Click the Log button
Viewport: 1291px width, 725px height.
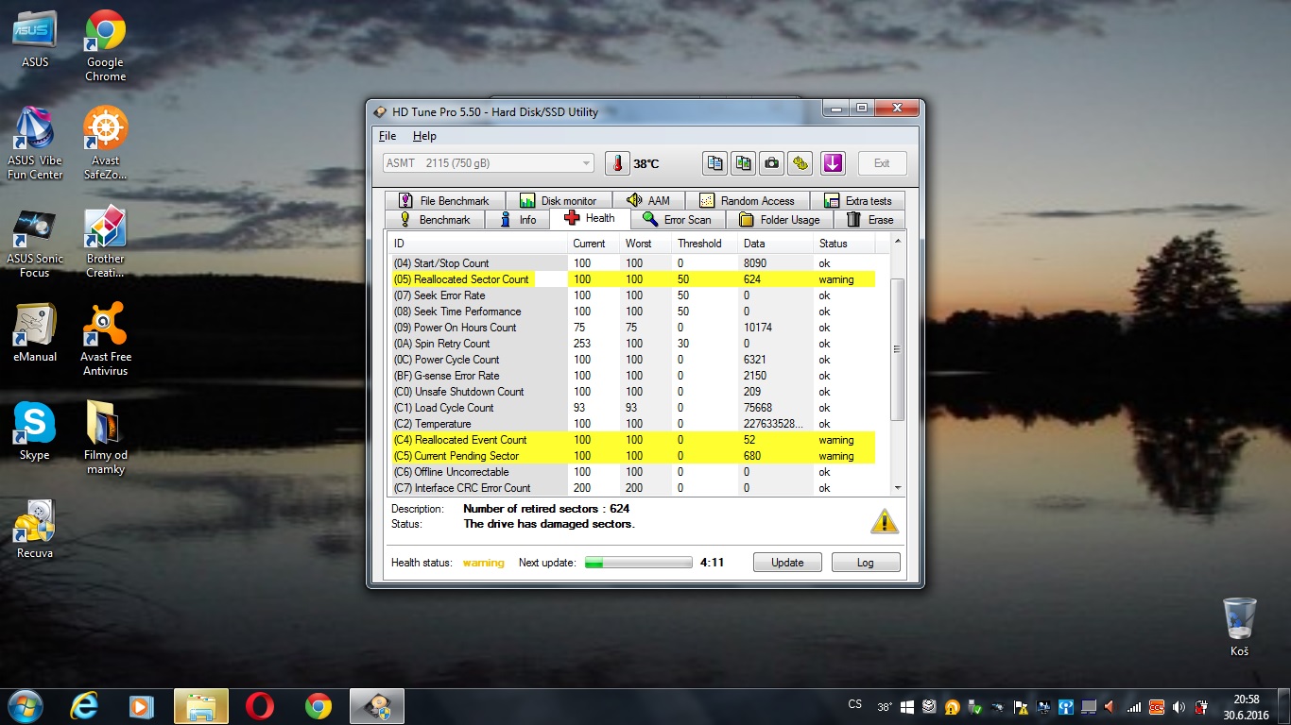point(865,563)
